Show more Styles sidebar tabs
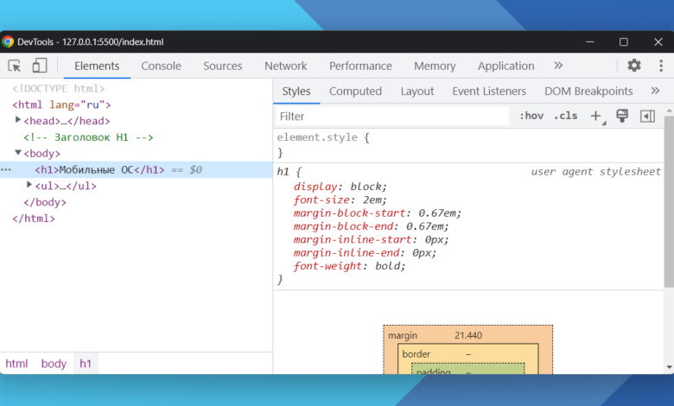Screen dimensions: 674x406 pos(655,91)
